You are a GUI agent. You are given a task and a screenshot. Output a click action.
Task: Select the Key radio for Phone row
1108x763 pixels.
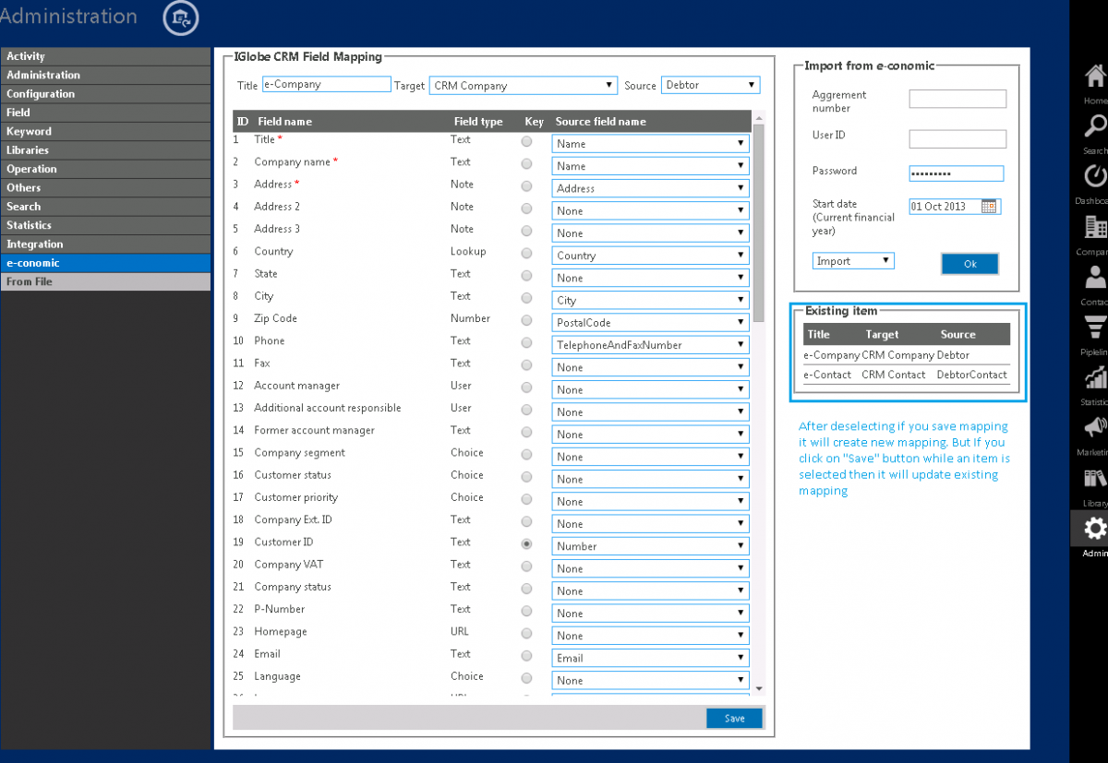[x=526, y=342]
